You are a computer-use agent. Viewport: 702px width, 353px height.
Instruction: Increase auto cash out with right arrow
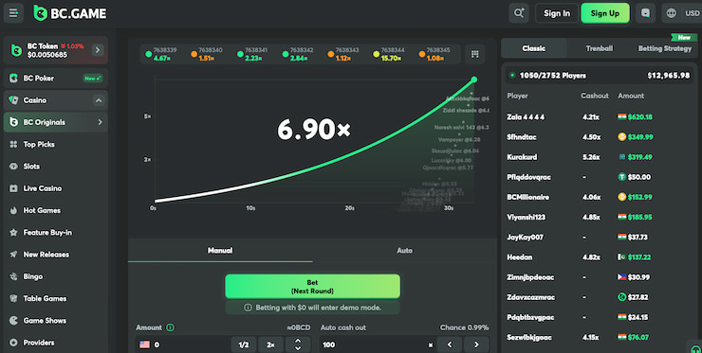pyautogui.click(x=476, y=344)
